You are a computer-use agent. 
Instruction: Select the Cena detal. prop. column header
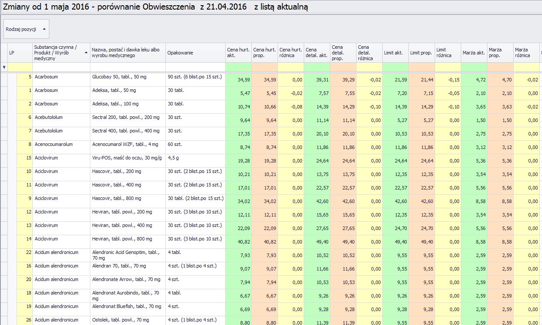coord(343,53)
